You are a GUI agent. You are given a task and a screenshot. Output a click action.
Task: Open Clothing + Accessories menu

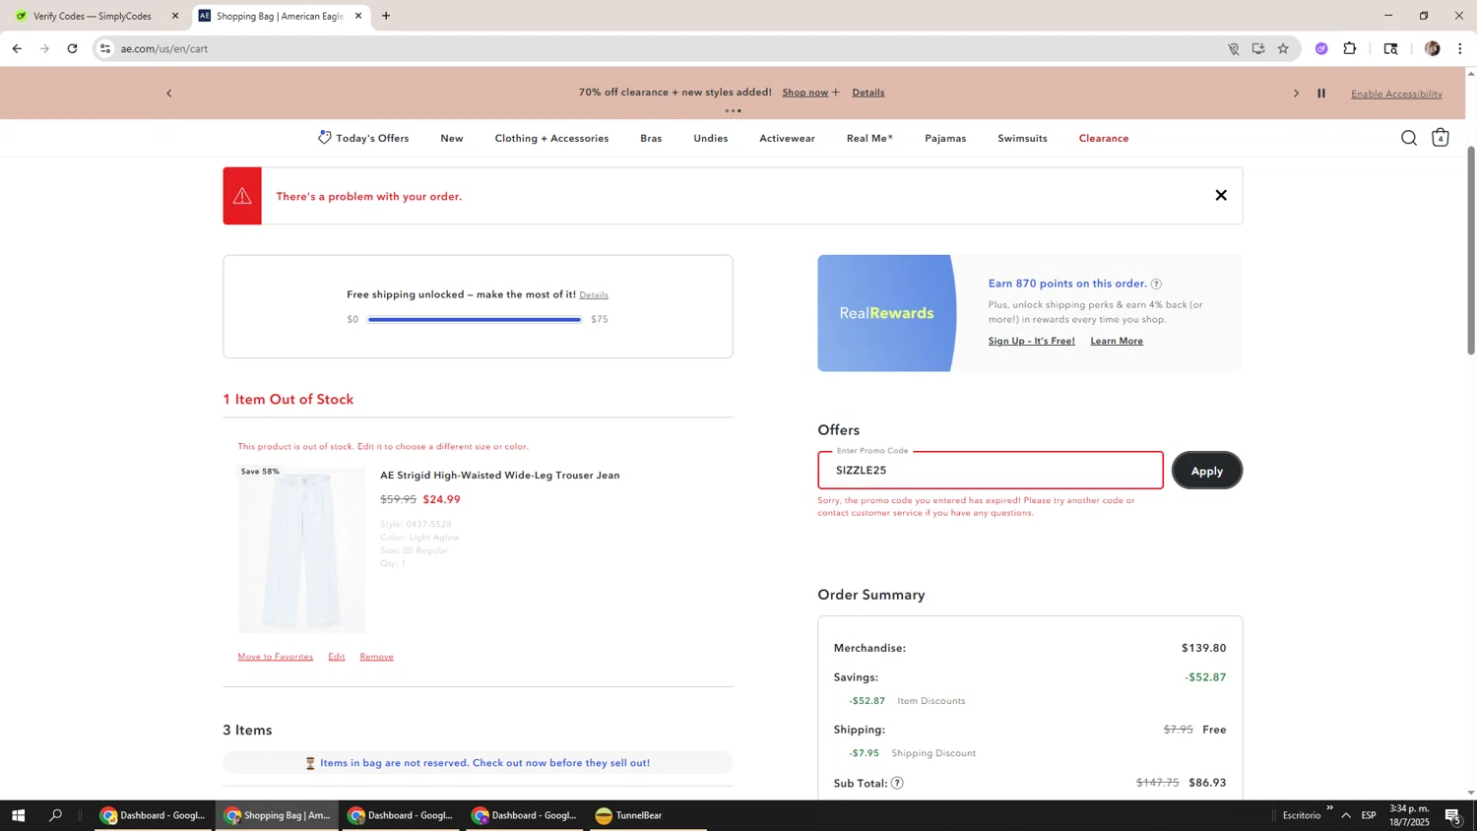click(551, 138)
